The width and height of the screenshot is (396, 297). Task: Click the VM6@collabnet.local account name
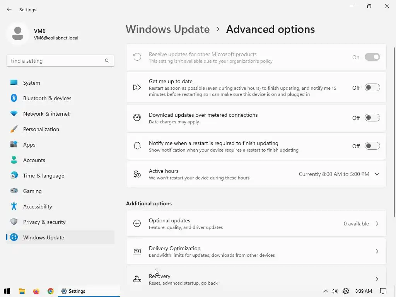point(56,38)
